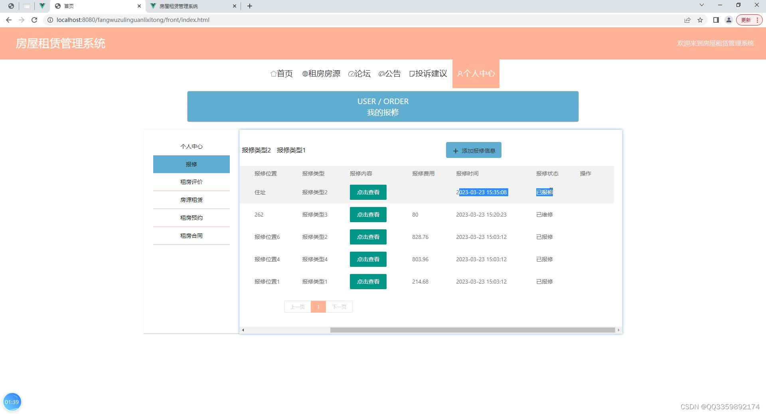Click the share page icon
Viewport: 766px width, 414px height.
click(687, 20)
